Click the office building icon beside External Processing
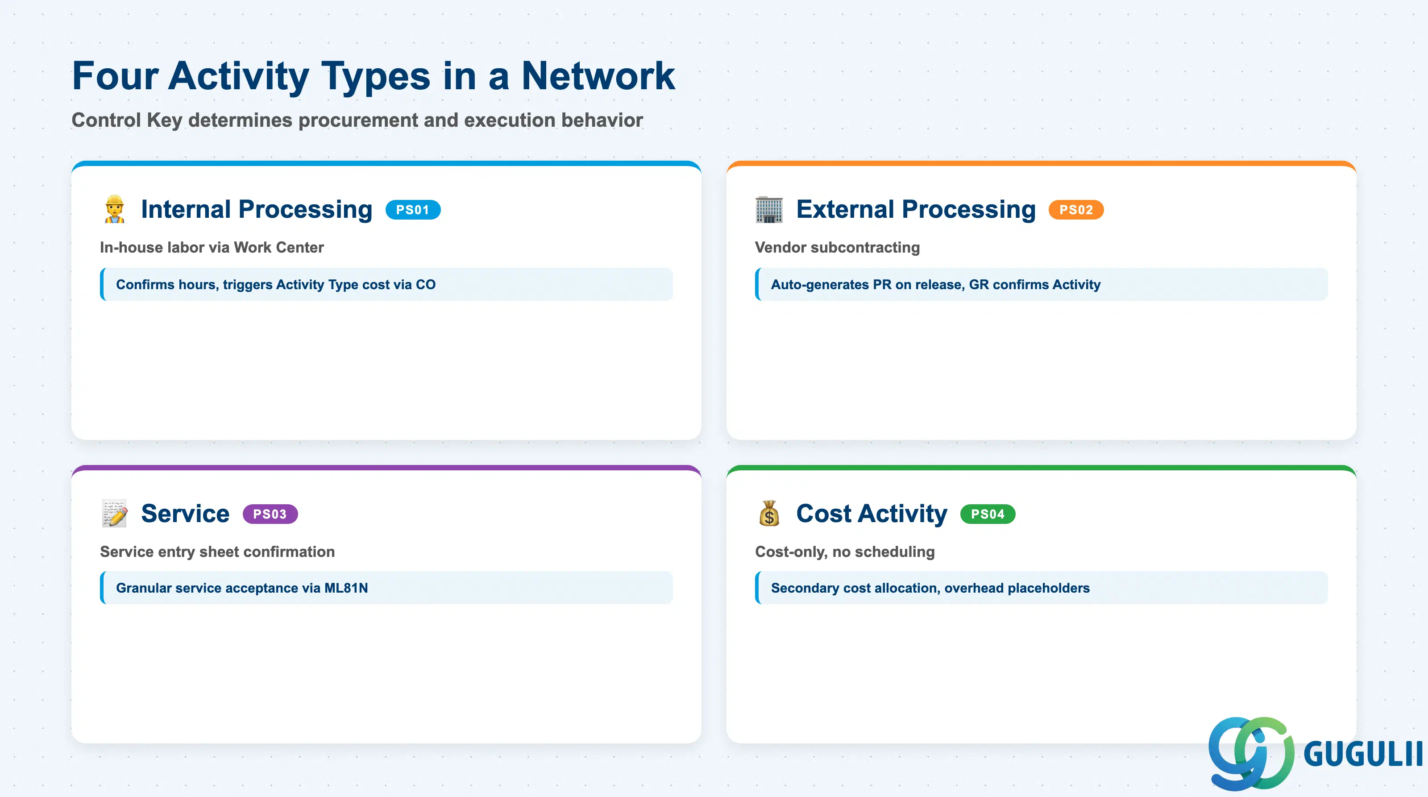This screenshot has width=1428, height=797. pos(769,209)
